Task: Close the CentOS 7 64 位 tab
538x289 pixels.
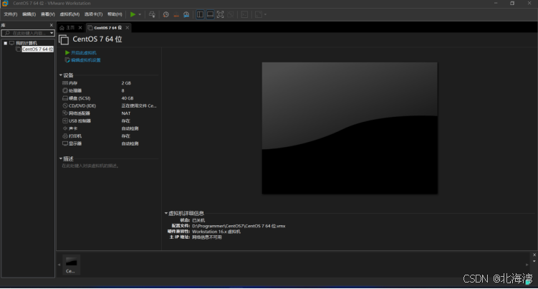Action: tap(128, 28)
